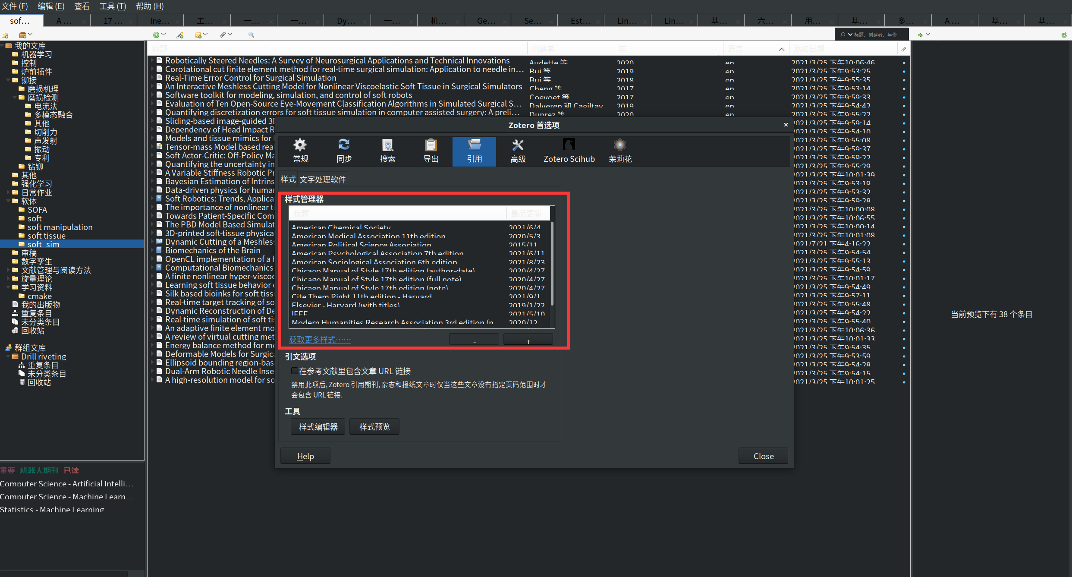Open the Zotero Scihub preferences pane

(x=569, y=151)
